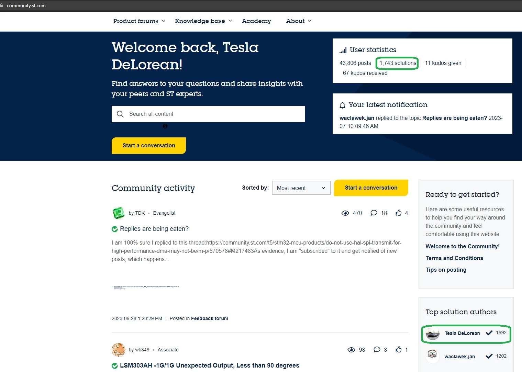Open the 43,806 posts statistic
Image resolution: width=522 pixels, height=372 pixels.
click(355, 63)
